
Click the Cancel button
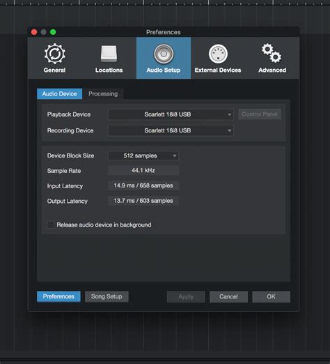(228, 297)
